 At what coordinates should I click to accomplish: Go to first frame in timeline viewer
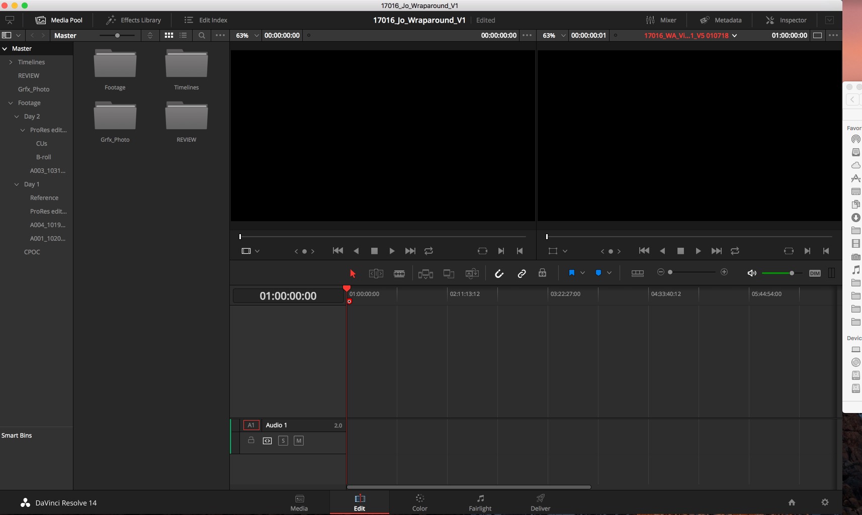click(x=644, y=251)
